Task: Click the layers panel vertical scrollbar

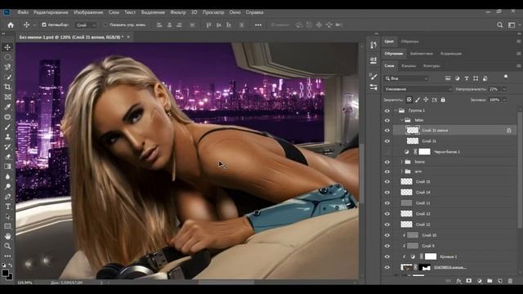Action: tap(520, 170)
